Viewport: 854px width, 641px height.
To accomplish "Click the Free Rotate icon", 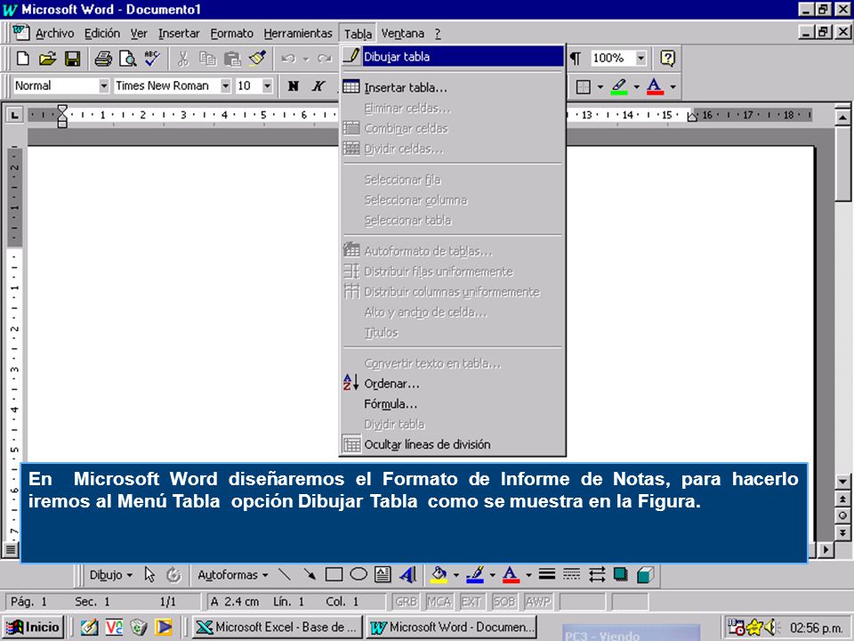I will click(173, 574).
